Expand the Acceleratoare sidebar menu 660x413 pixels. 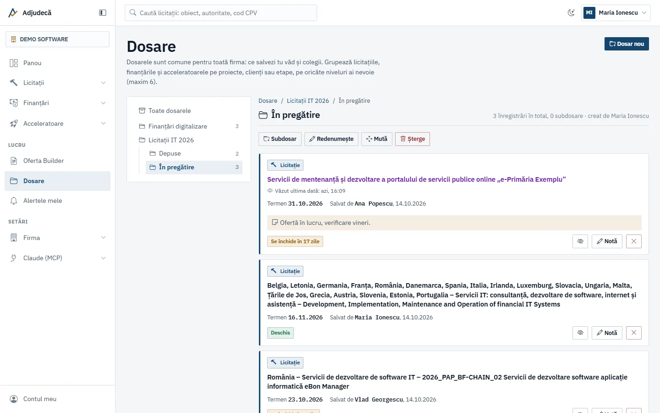click(x=57, y=123)
